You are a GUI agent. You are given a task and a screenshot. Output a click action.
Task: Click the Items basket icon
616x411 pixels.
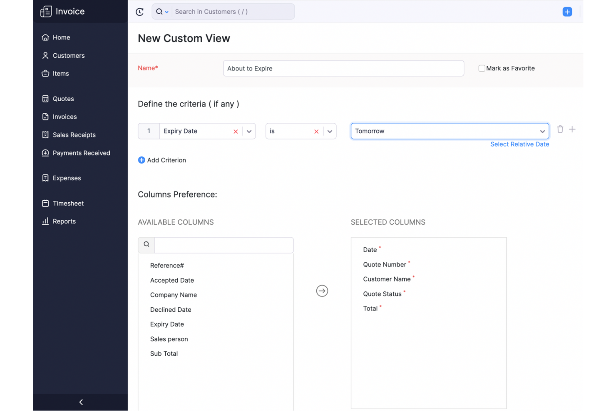pos(45,73)
